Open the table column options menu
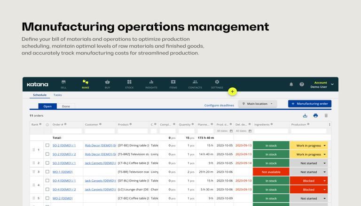Viewport: 361px width, 206px height. pyautogui.click(x=330, y=124)
